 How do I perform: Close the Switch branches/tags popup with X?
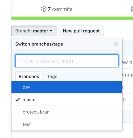tap(116, 44)
